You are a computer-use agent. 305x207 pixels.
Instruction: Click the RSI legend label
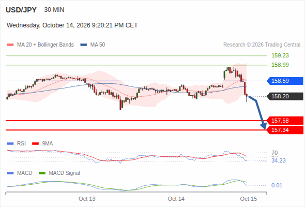[21, 144]
